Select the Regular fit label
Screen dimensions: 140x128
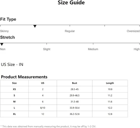[x=70, y=31]
